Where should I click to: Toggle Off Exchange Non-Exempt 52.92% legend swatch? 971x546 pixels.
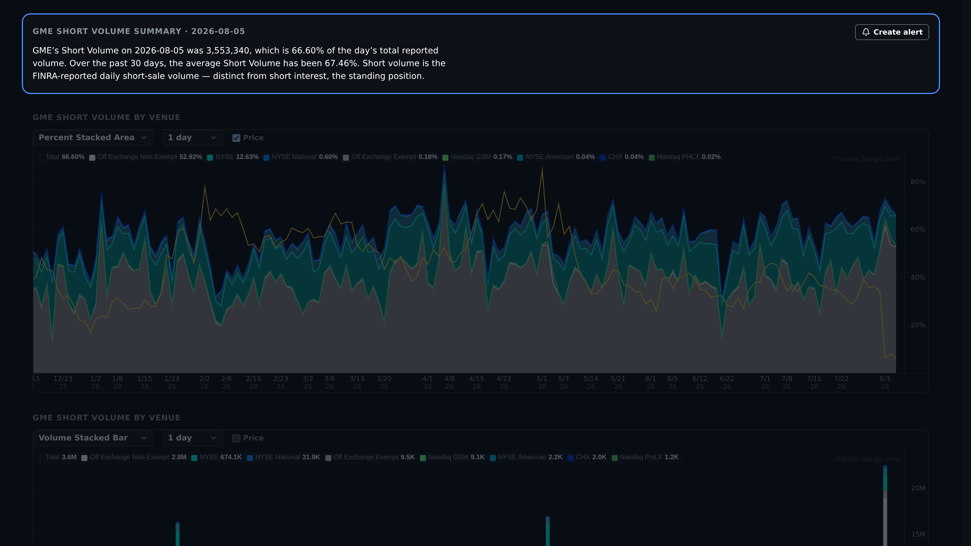(92, 157)
